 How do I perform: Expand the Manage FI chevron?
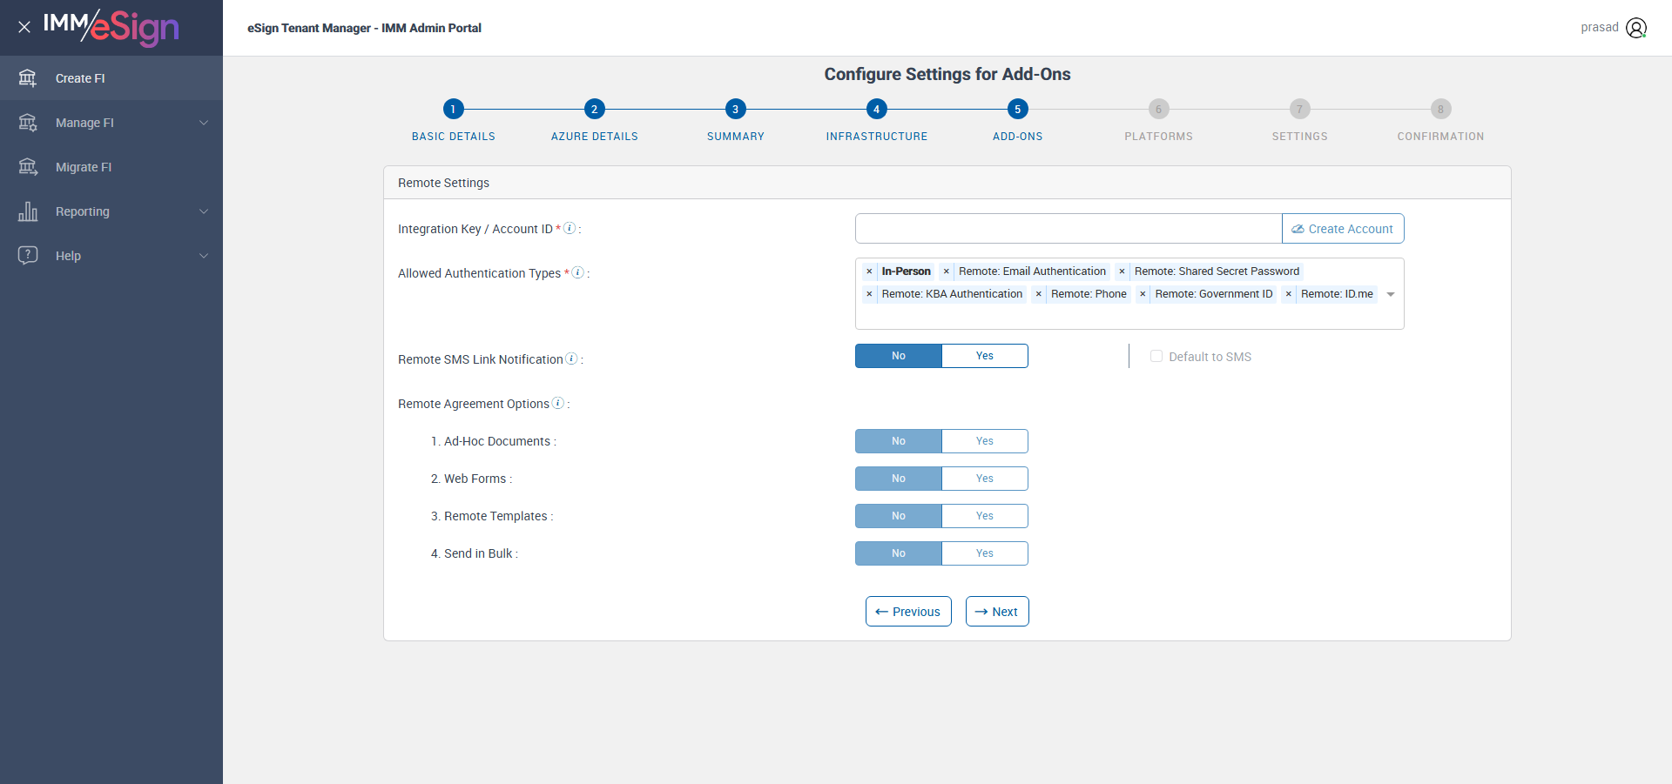[204, 123]
